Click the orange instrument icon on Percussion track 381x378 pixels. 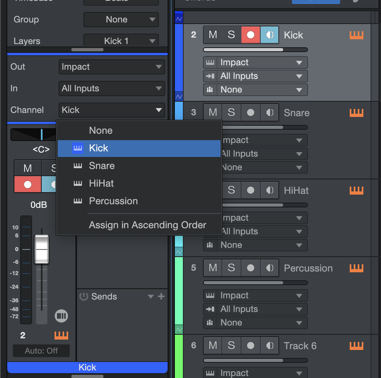point(357,268)
